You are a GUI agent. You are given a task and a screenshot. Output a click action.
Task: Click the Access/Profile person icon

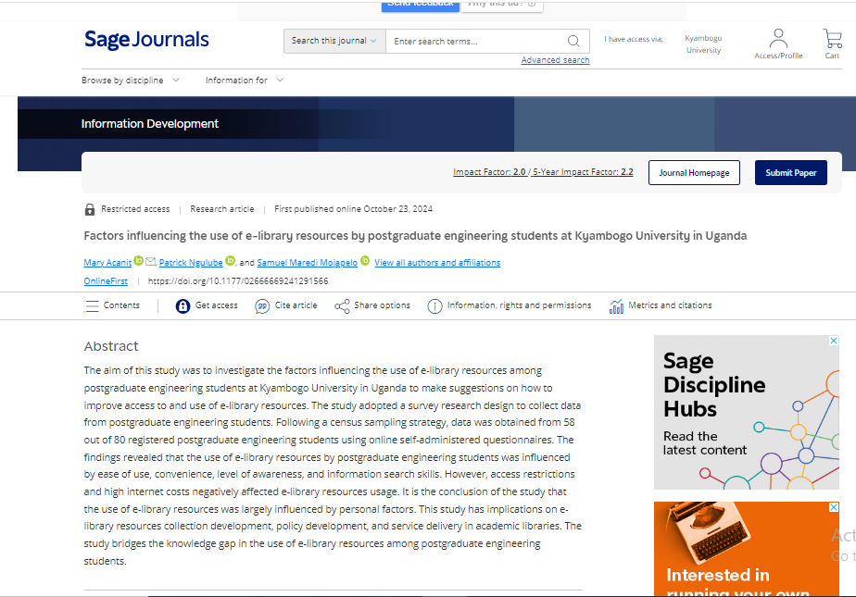pyautogui.click(x=778, y=39)
